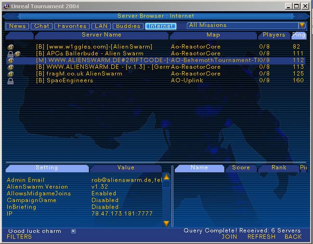Click the BACK button
Image resolution: width=313 pixels, height=244 pixels.
click(293, 237)
